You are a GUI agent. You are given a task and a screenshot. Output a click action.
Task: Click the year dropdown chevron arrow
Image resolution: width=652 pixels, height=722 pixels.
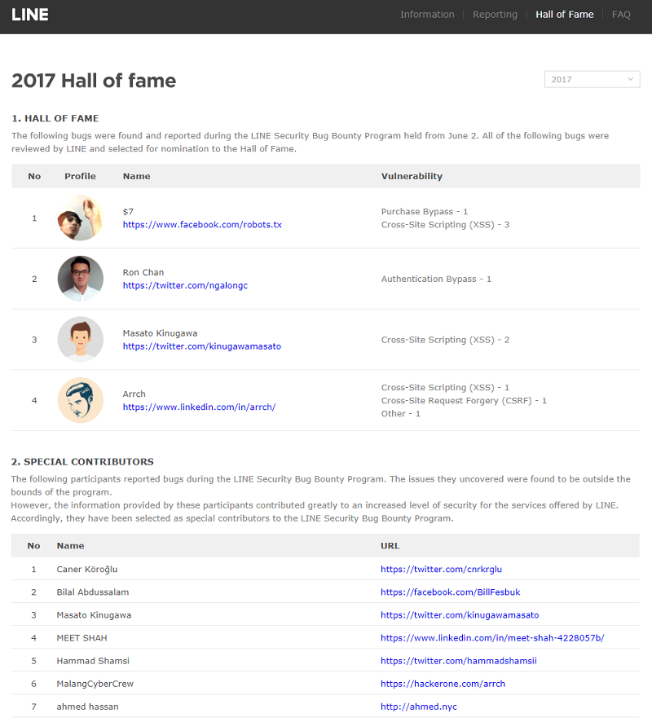point(631,79)
